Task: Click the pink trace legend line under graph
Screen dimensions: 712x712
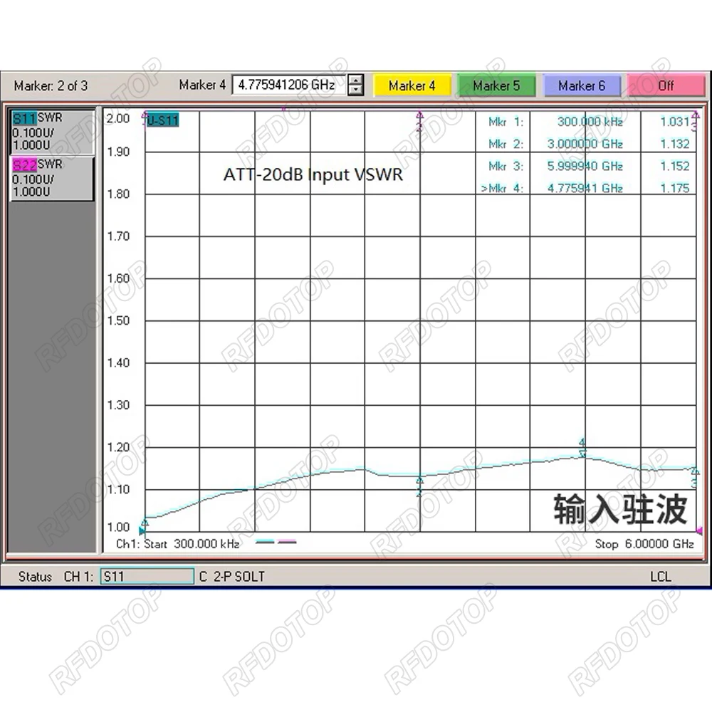Action: pos(287,541)
